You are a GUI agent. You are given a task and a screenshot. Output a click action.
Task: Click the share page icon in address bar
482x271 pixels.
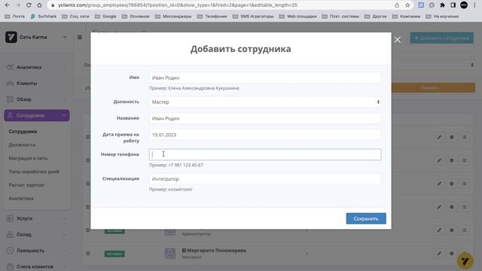[397, 5]
